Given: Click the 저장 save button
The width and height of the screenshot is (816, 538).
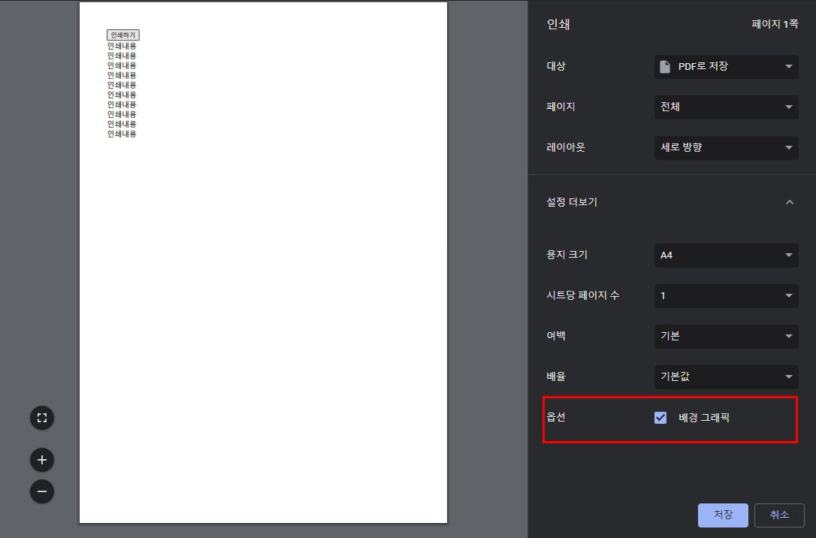Looking at the screenshot, I should click(x=723, y=515).
